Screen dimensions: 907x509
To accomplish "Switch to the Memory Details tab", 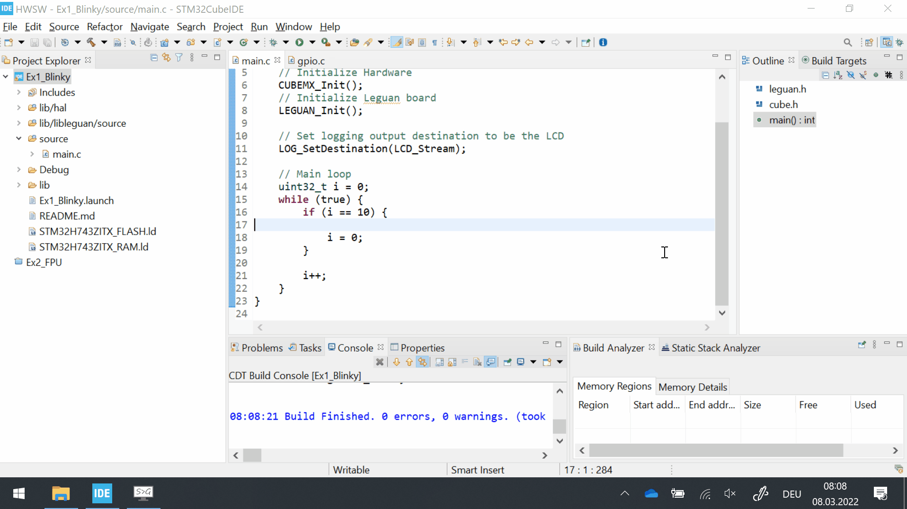I will click(x=693, y=386).
